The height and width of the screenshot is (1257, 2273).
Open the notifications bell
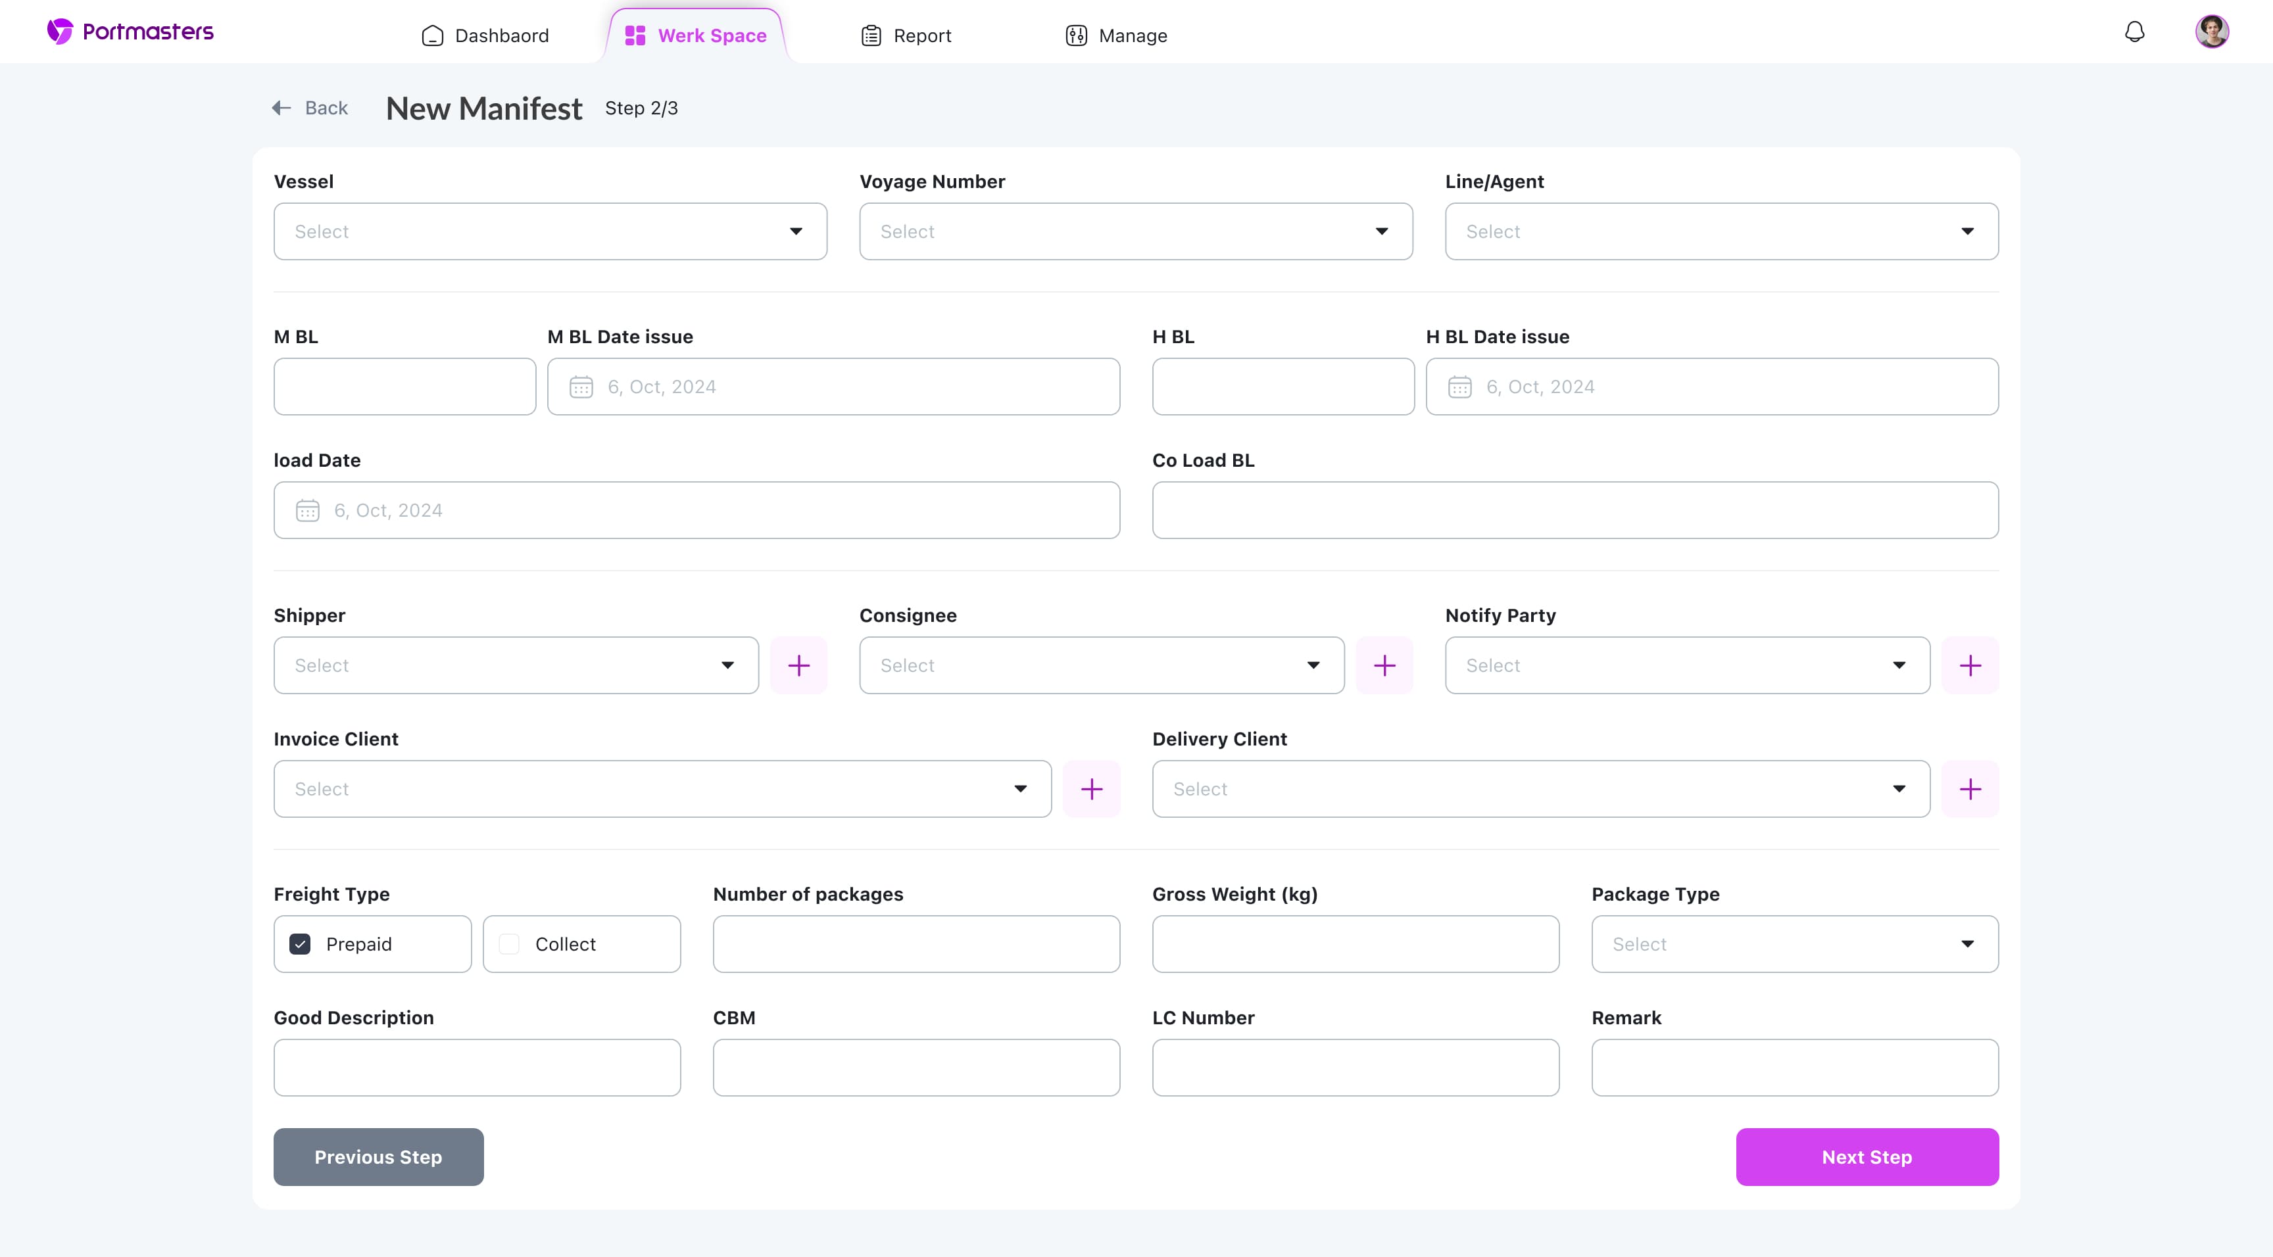2134,31
